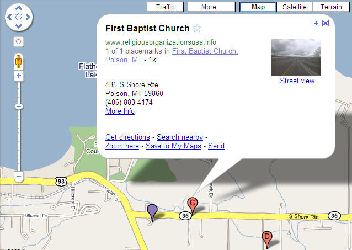Pan the map left with arrow
352x250 pixels.
[9, 18]
